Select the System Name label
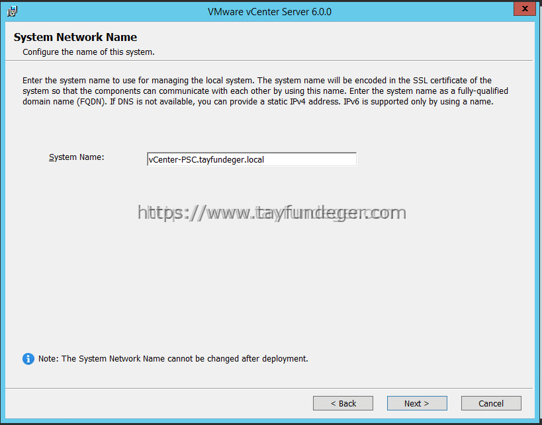 (x=76, y=157)
